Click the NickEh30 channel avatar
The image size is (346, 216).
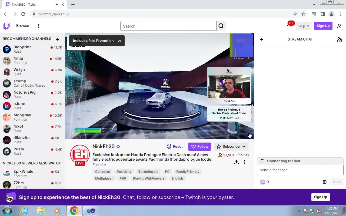tap(80, 155)
